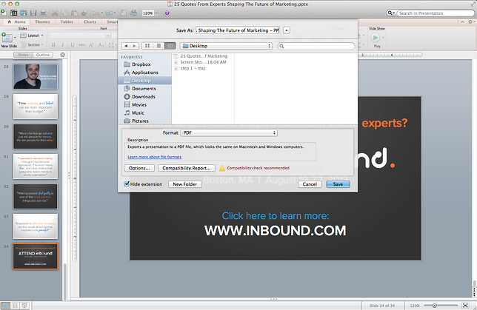
Task: Open the Learn more about file formats link
Action: point(154,157)
